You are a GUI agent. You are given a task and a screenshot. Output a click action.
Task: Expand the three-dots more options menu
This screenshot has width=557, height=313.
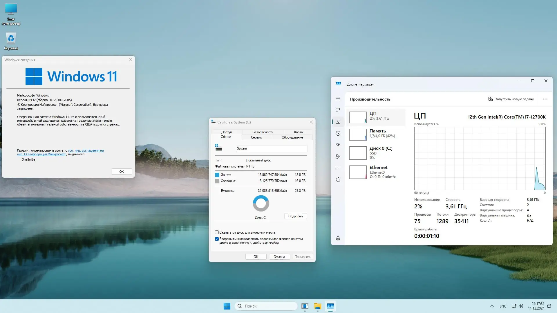545,99
